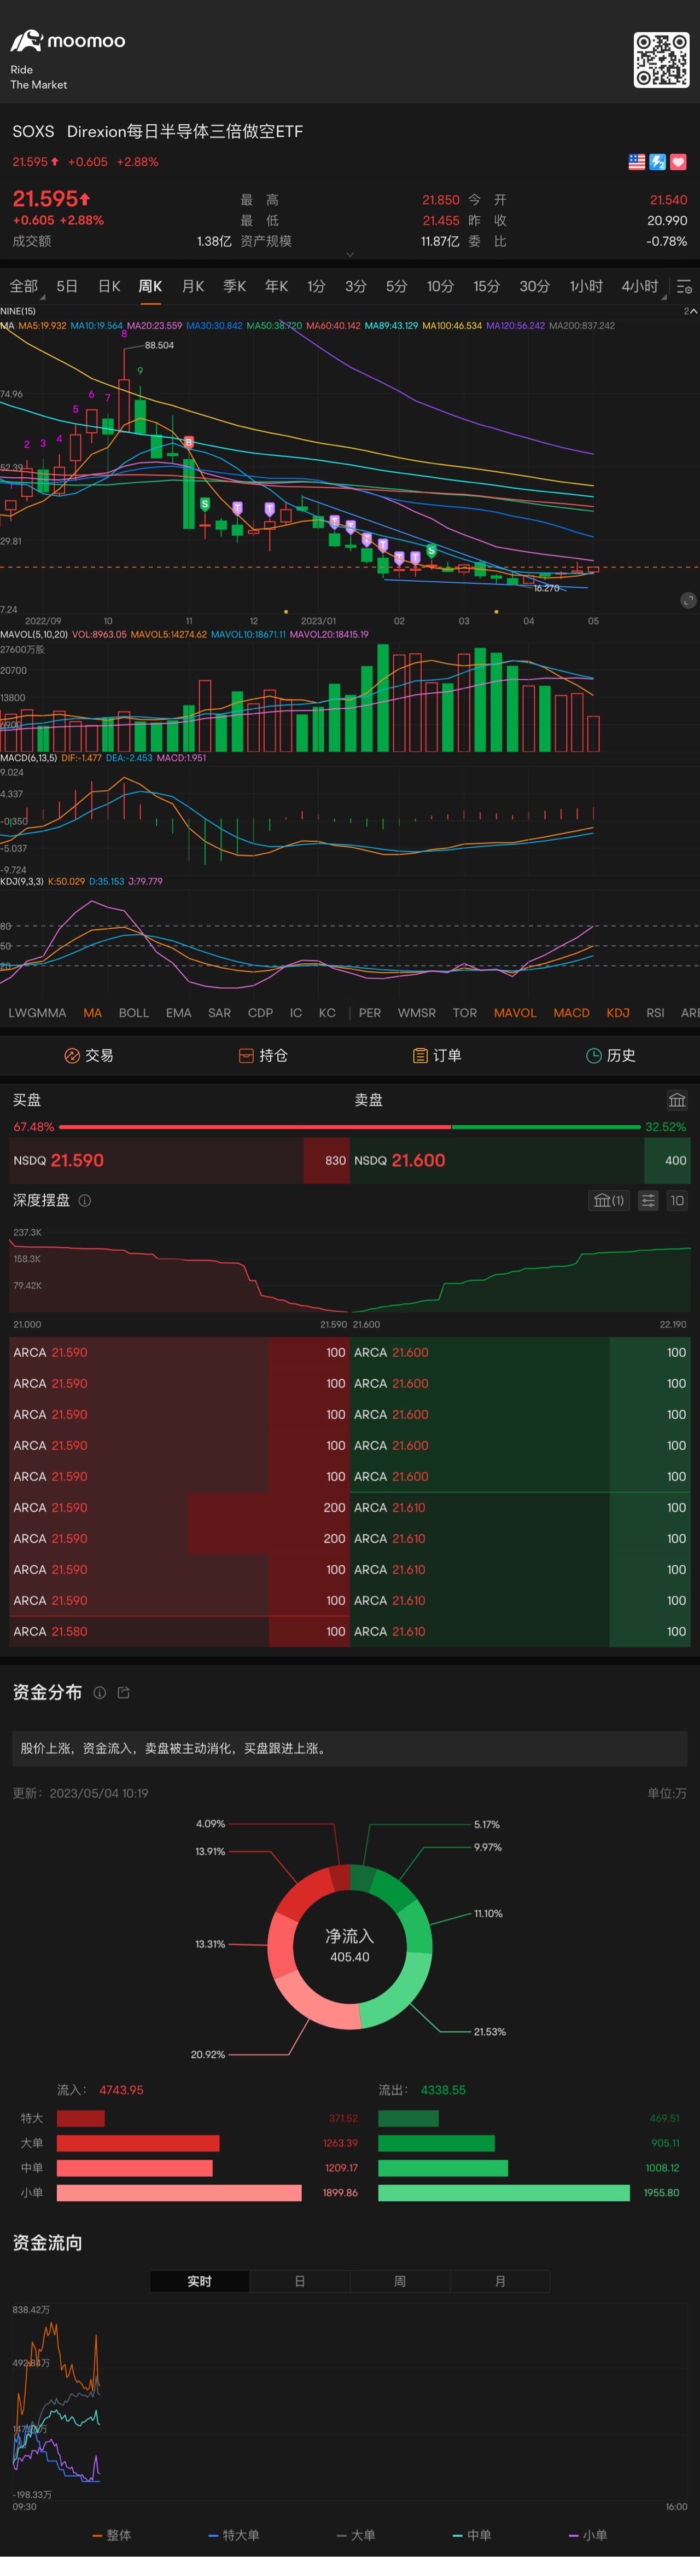The height and width of the screenshot is (2557, 700).
Task: Open the exchange filter (1) dropdown
Action: pos(609,1200)
